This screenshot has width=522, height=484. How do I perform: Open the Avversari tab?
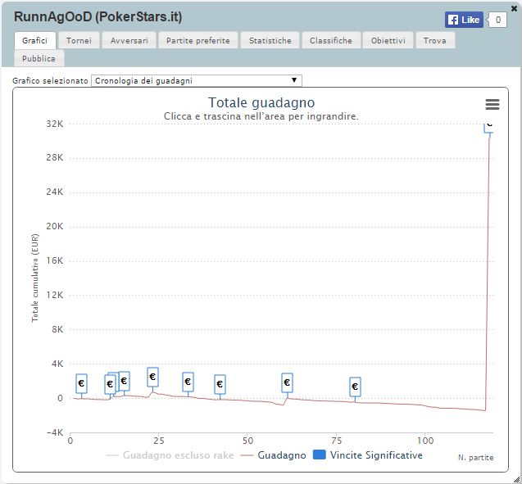pyautogui.click(x=129, y=40)
